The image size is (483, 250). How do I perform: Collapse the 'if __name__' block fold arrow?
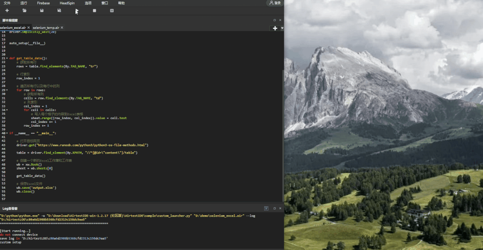[7, 133]
